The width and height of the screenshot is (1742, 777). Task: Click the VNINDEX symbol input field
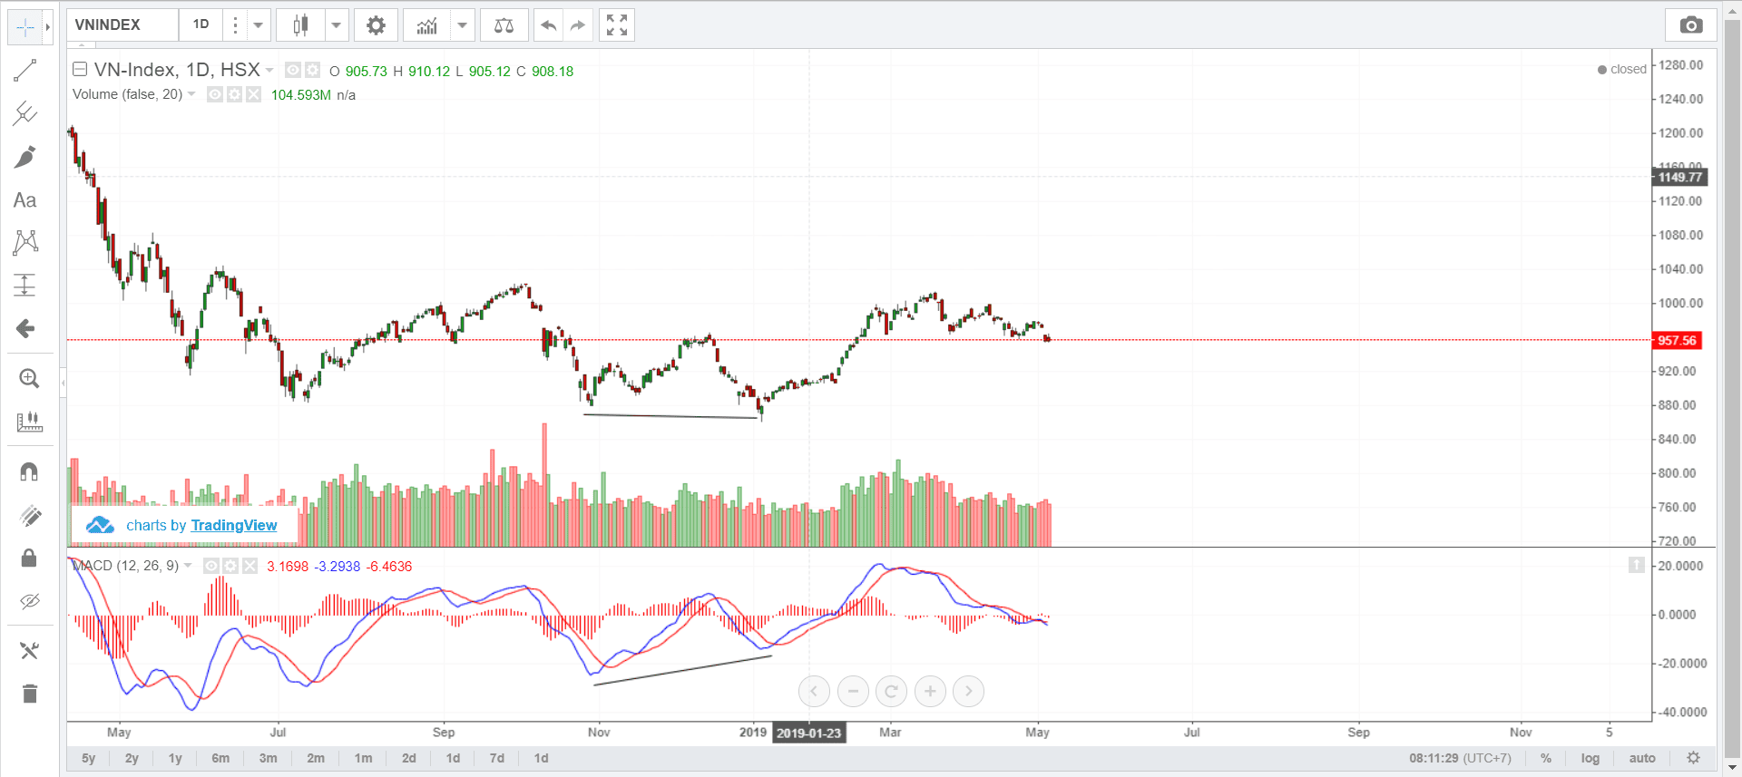click(122, 24)
